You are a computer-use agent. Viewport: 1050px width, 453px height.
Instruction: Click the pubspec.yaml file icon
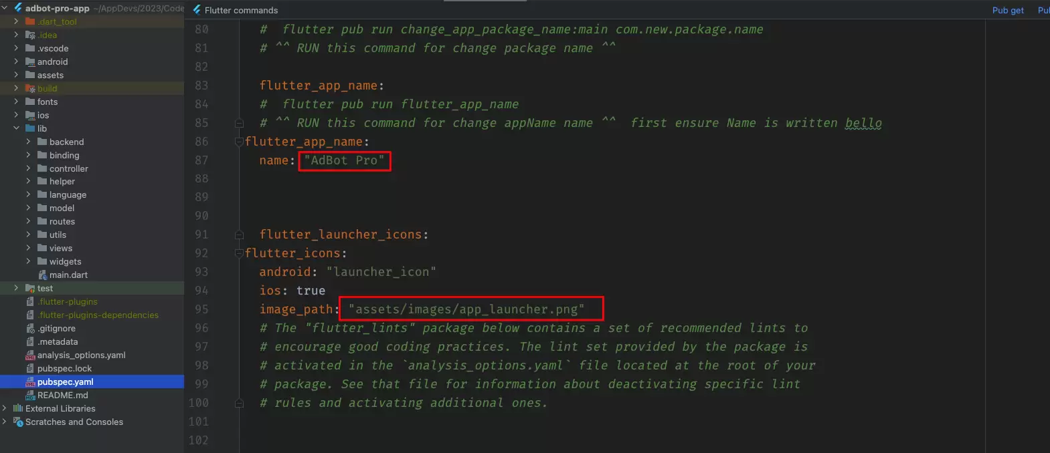[x=30, y=382]
